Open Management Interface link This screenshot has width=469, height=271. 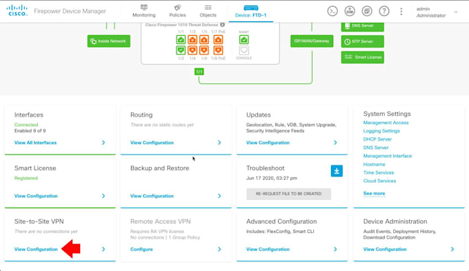(x=388, y=156)
